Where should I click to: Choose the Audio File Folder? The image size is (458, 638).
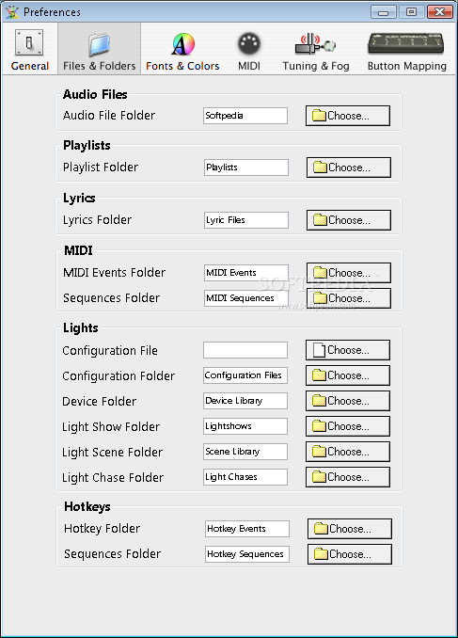point(348,116)
